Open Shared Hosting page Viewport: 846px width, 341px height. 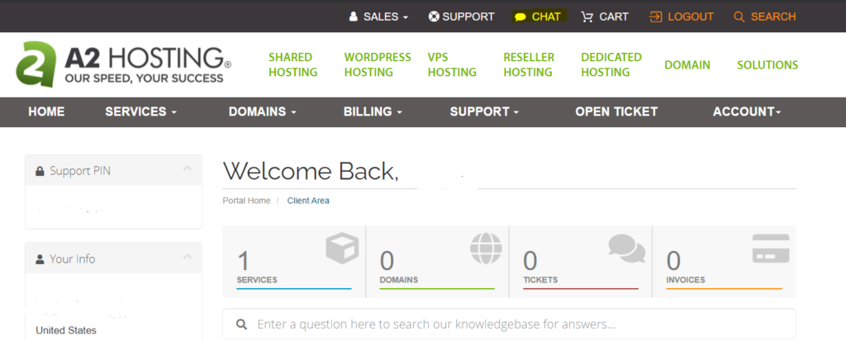(293, 64)
